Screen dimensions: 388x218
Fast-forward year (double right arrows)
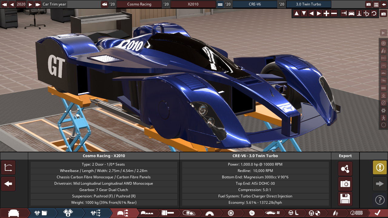point(38,4)
